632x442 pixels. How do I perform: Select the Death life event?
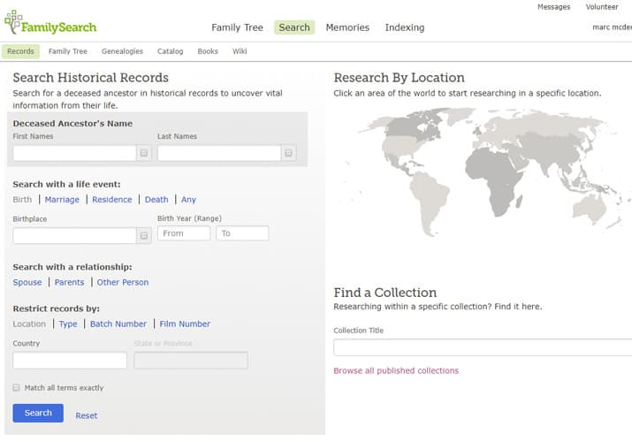coord(156,200)
